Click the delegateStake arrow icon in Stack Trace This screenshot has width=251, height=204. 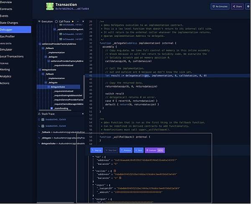[39, 143]
